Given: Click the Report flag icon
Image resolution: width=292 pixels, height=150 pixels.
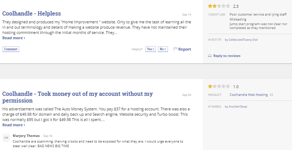Looking at the screenshot, I should click(x=175, y=49).
